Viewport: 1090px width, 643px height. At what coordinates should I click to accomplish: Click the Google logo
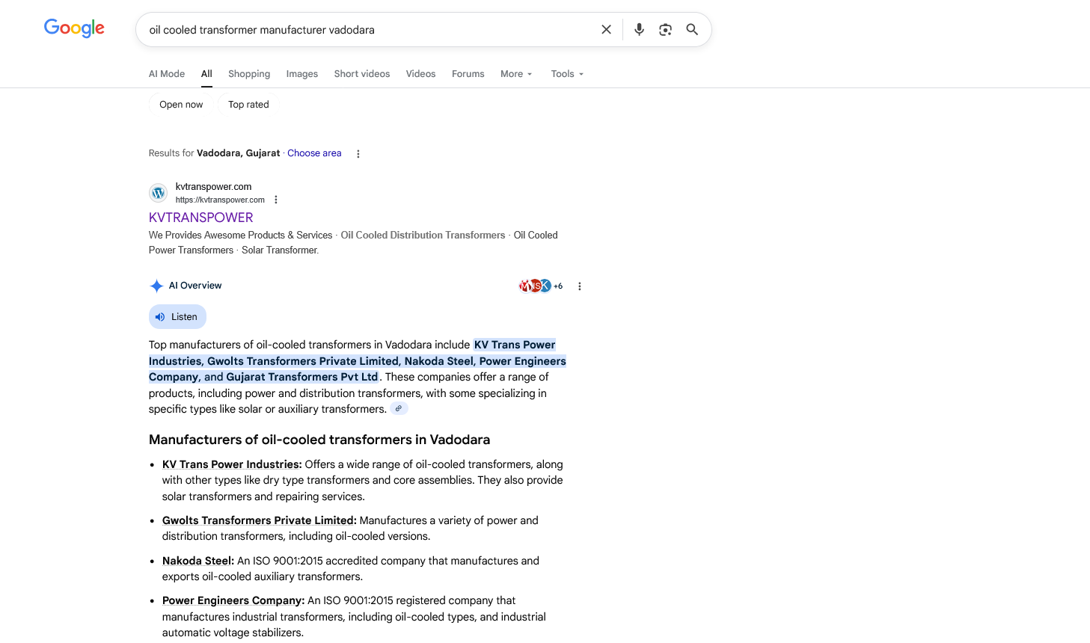(x=74, y=28)
